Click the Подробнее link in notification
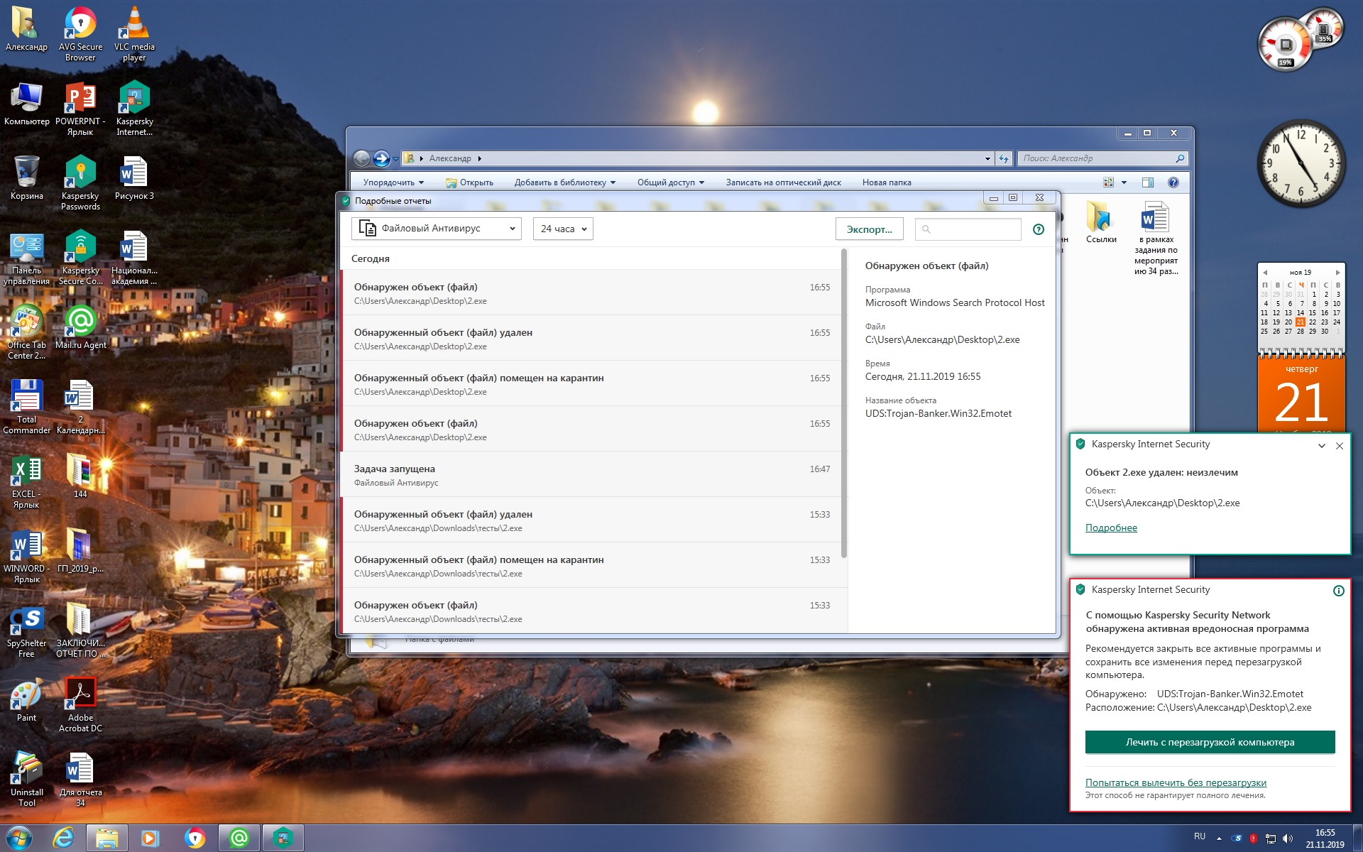 (1111, 528)
